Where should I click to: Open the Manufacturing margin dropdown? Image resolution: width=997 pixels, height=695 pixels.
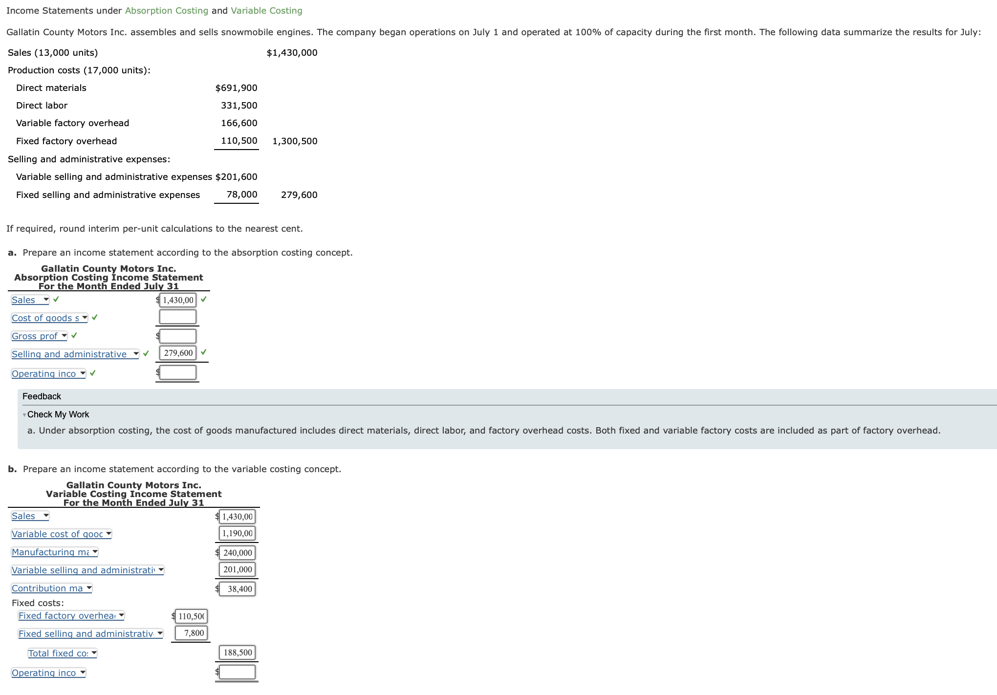[55, 552]
